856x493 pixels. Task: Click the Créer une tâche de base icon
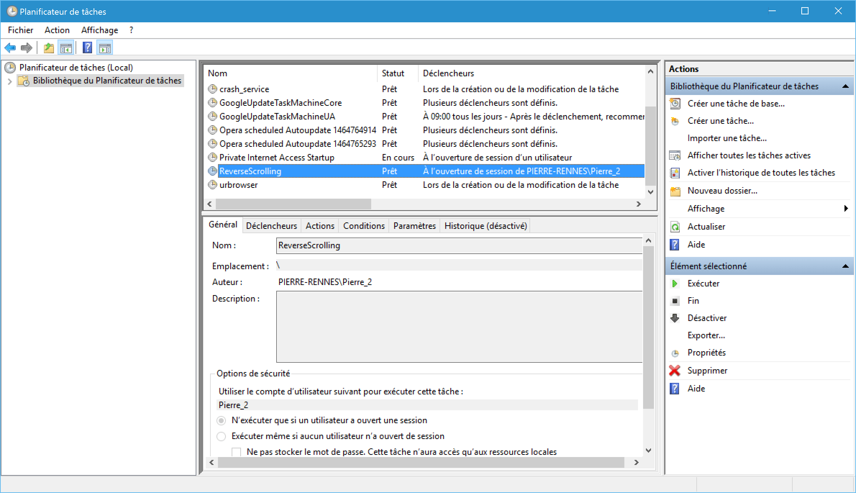click(675, 104)
